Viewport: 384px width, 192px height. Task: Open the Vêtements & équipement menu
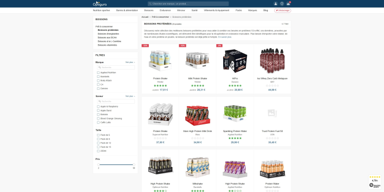click(216, 11)
